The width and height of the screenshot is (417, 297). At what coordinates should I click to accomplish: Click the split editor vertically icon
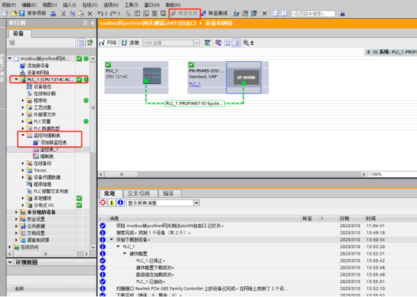284,13
